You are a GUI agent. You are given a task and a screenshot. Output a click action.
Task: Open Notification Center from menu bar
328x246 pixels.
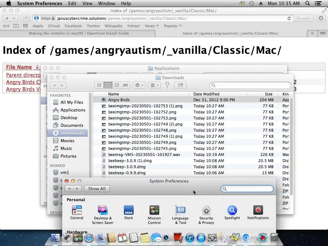(x=318, y=3)
